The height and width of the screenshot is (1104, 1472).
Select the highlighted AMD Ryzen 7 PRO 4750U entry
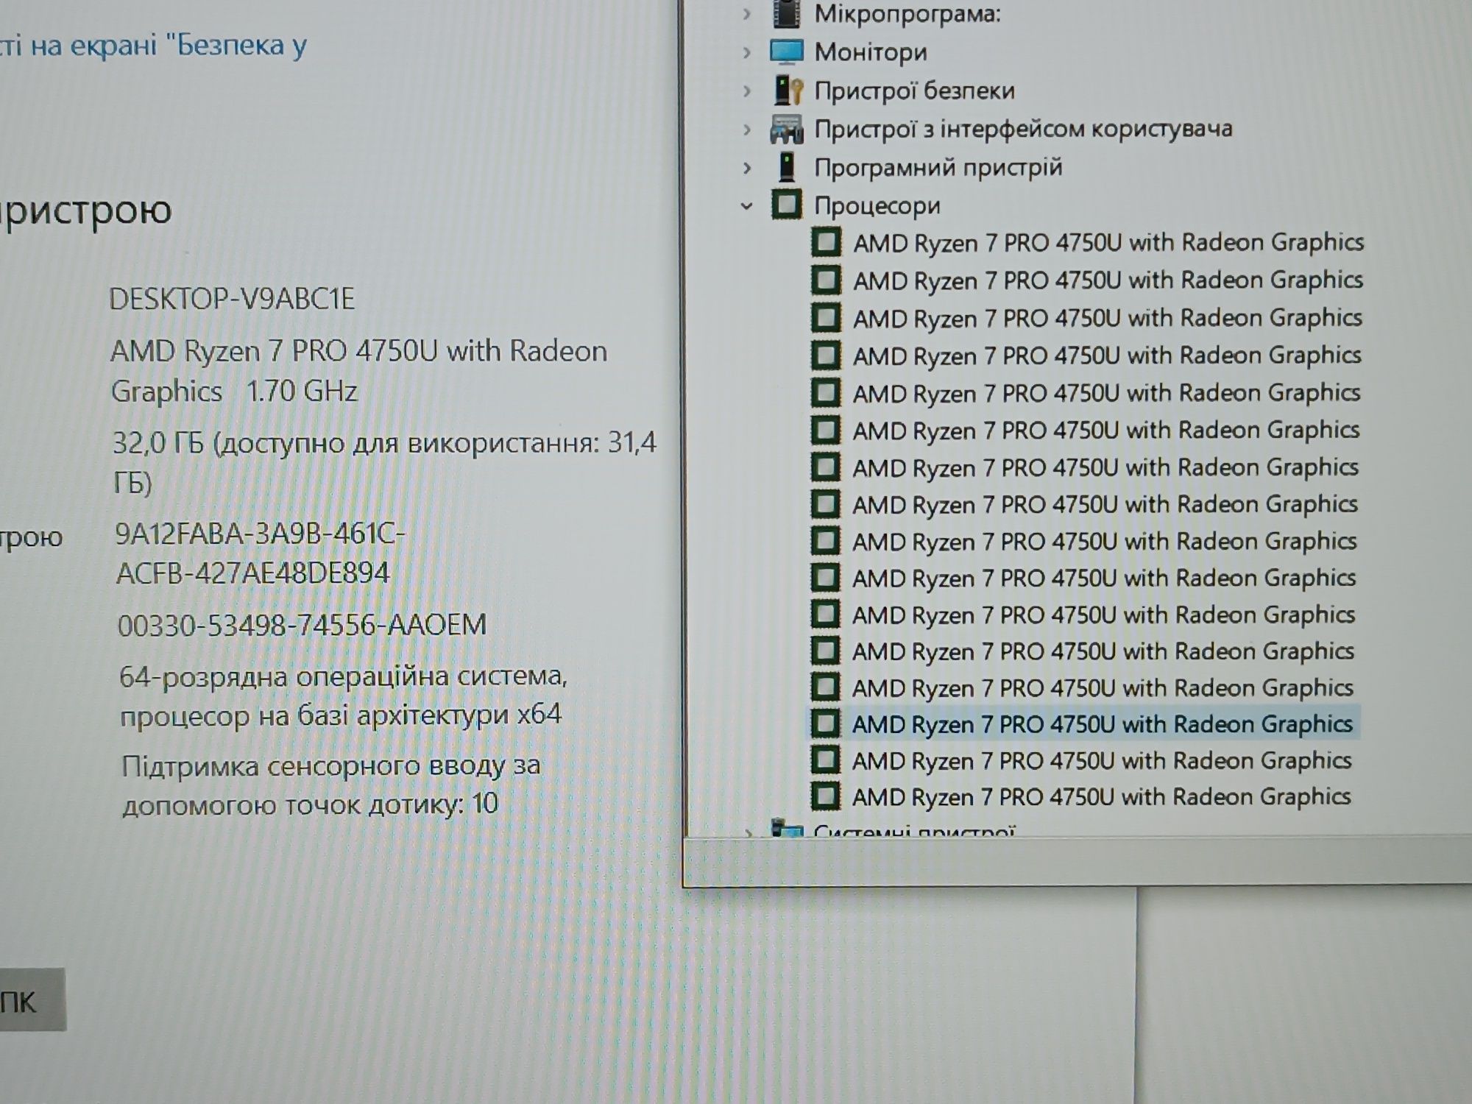1102,724
